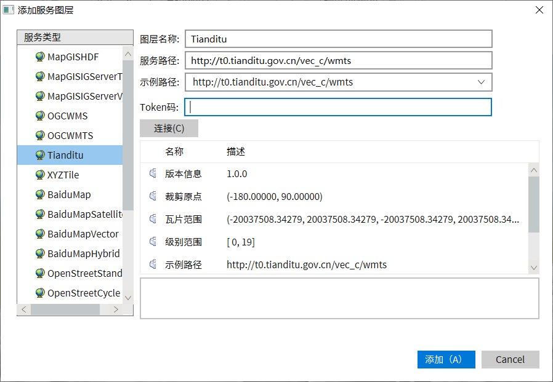Click the globe icon beside XYZTile
This screenshot has width=553, height=382.
point(40,175)
